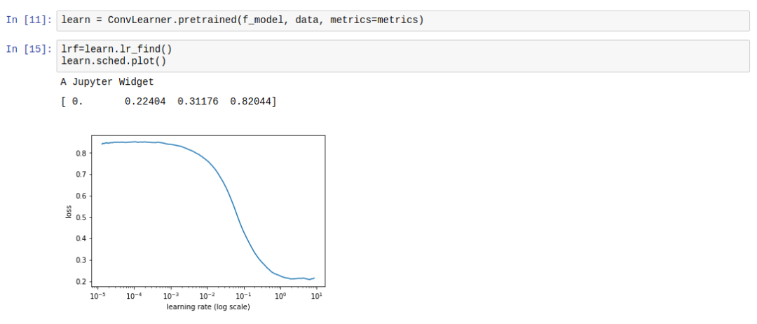
Task: Click the metrics array output line
Action: 169,102
